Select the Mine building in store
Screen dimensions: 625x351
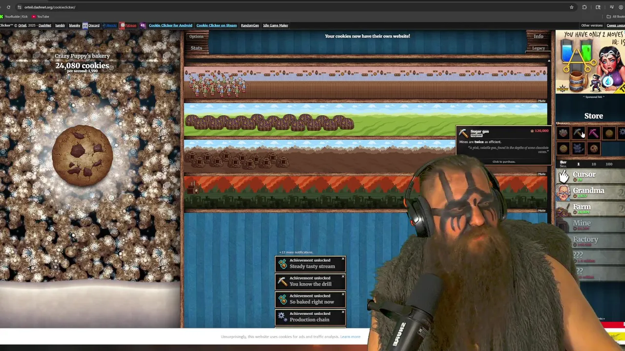click(590, 225)
